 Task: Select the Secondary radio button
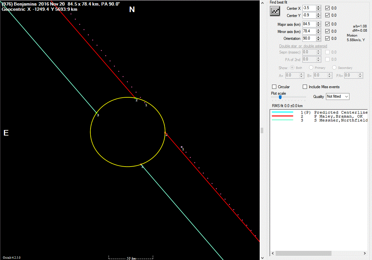pyautogui.click(x=334, y=68)
